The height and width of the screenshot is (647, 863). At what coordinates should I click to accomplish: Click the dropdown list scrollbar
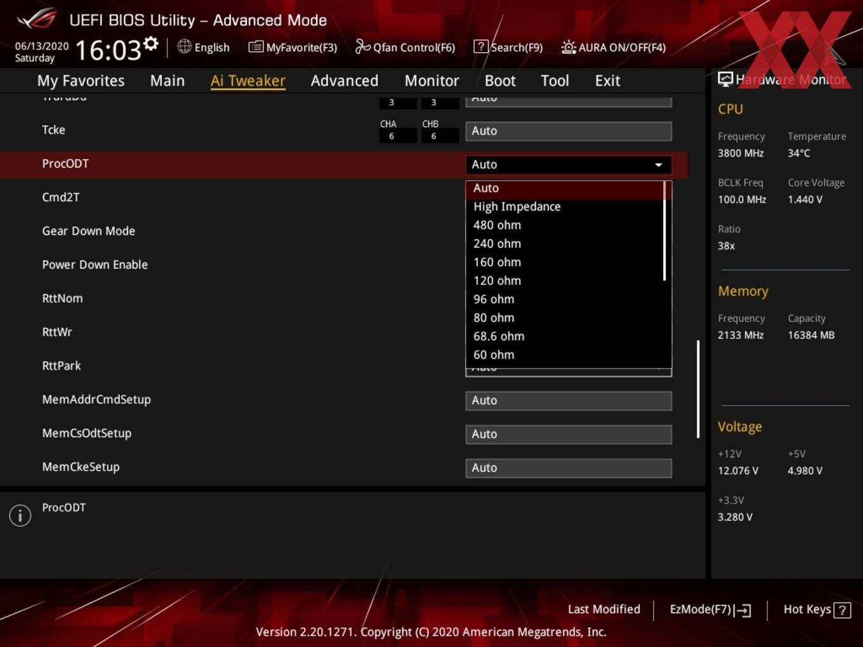click(x=664, y=231)
